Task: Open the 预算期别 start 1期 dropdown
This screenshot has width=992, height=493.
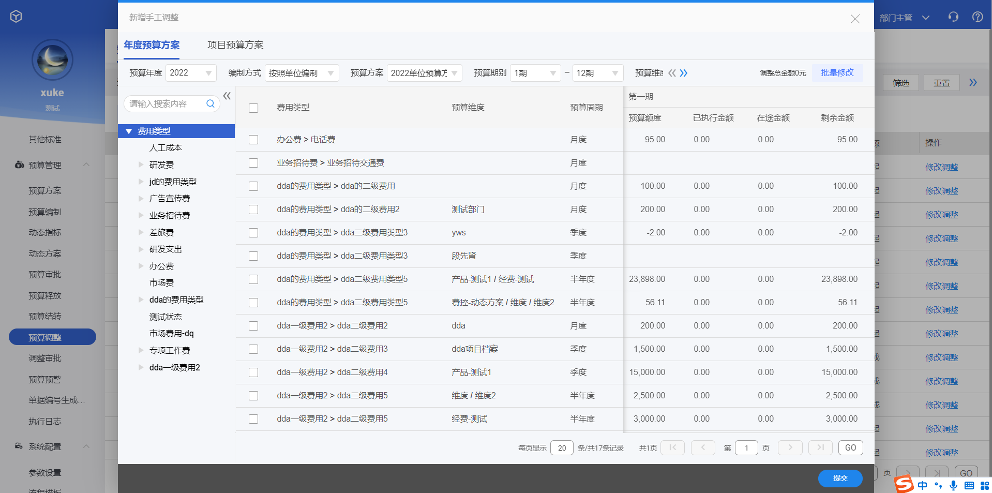Action: pyautogui.click(x=536, y=73)
